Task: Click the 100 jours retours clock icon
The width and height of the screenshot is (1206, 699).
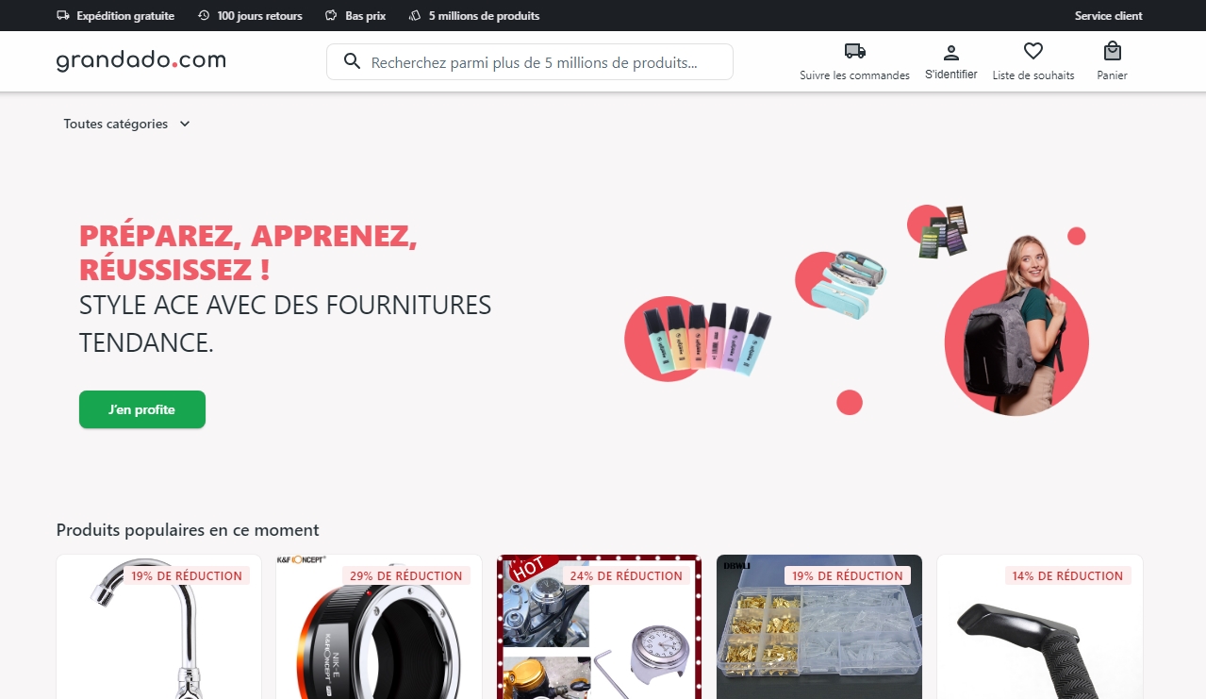Action: tap(205, 16)
